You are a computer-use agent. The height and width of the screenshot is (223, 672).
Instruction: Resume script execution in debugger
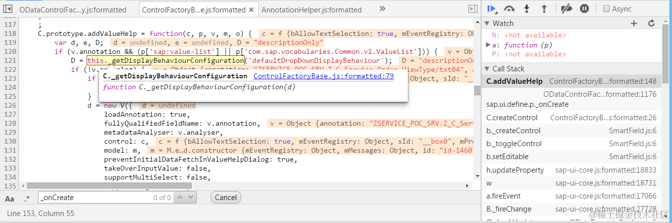pyautogui.click(x=492, y=8)
